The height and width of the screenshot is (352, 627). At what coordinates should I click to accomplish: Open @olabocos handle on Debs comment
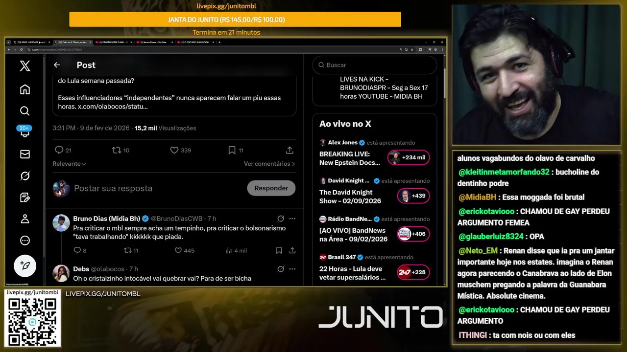pos(109,269)
